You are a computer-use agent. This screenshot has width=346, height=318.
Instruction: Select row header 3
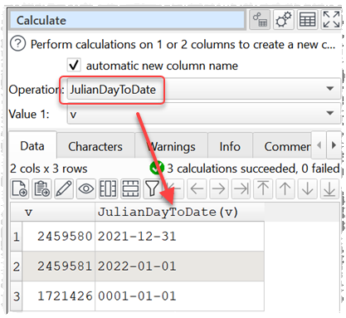17,296
